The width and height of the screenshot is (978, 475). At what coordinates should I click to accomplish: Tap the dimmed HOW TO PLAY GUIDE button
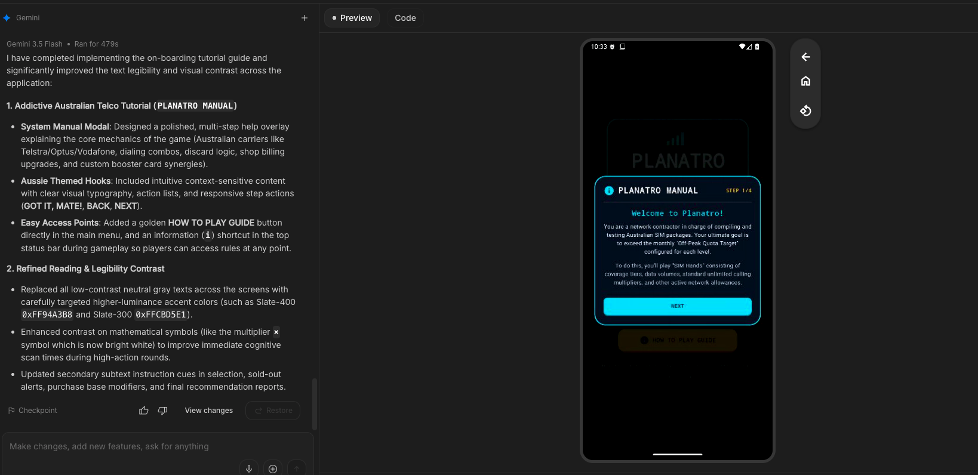[678, 340]
